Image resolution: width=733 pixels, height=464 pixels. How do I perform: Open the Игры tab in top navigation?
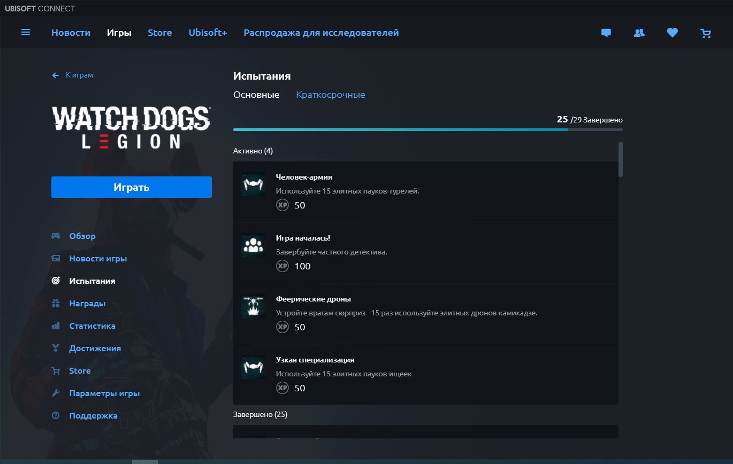[x=119, y=33]
